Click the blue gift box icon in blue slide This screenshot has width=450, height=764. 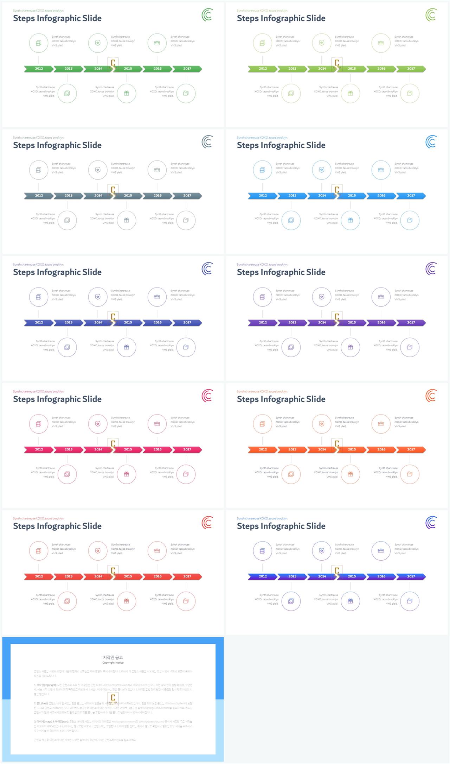click(x=351, y=220)
